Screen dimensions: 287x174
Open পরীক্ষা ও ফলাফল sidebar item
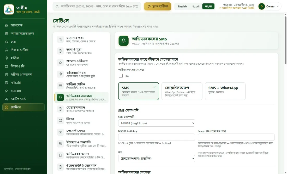(x=23, y=75)
